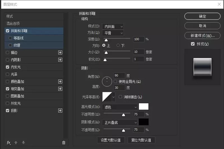Close the 图层样式 dialog
This screenshot has height=149, width=224.
click(x=219, y=4)
